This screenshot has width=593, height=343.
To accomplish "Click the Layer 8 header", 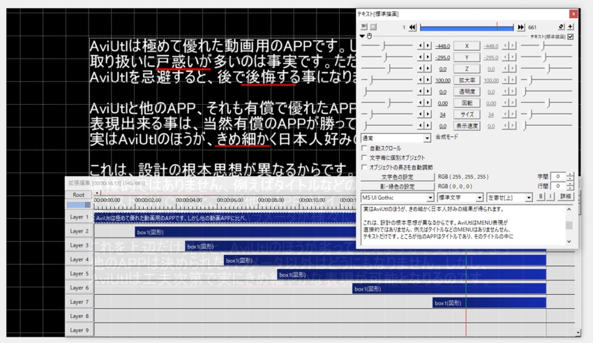I will click(x=79, y=316).
